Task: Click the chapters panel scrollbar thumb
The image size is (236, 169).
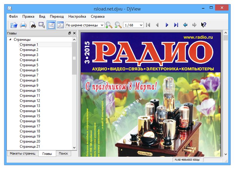Action: [74, 58]
